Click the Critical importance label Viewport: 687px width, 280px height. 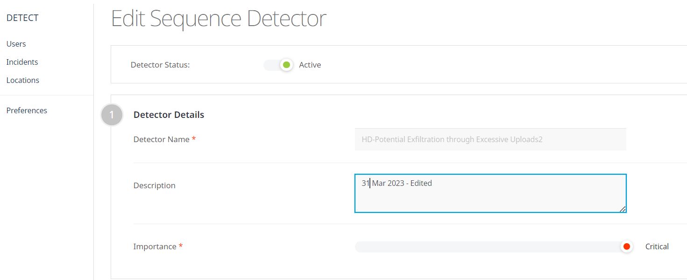(657, 246)
